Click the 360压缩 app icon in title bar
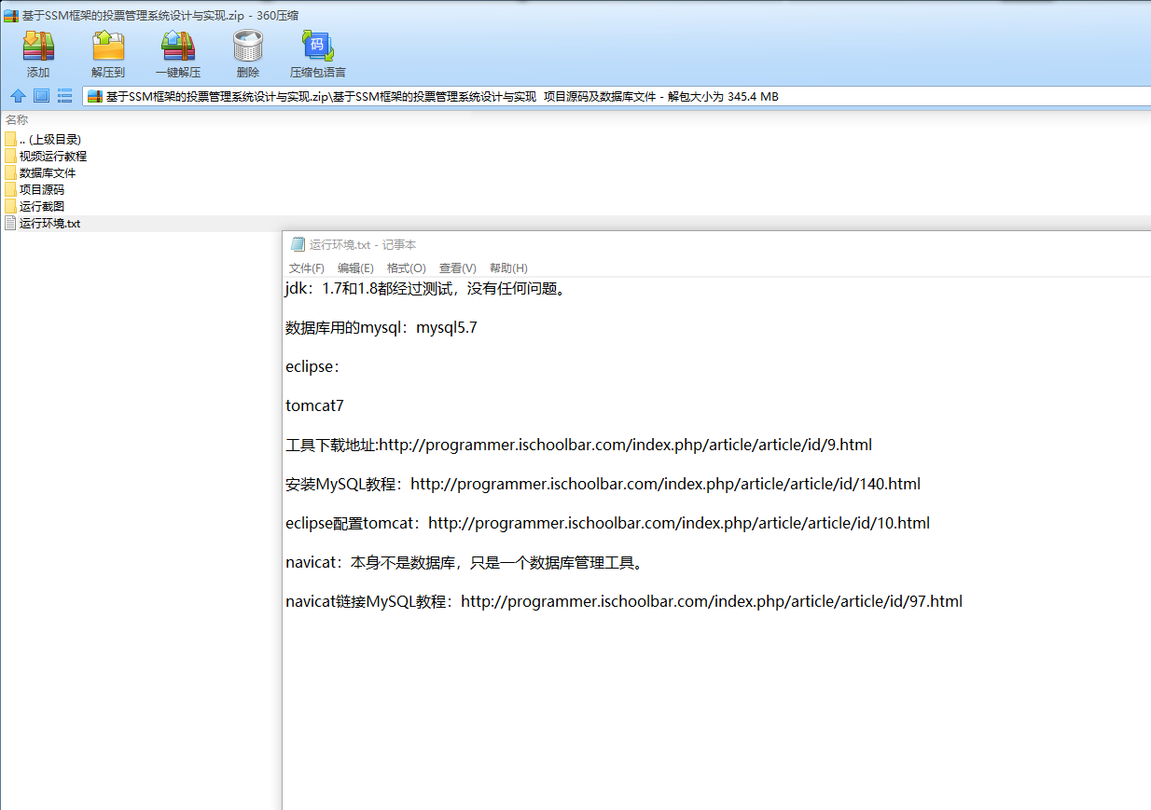The height and width of the screenshot is (810, 1151). tap(11, 15)
